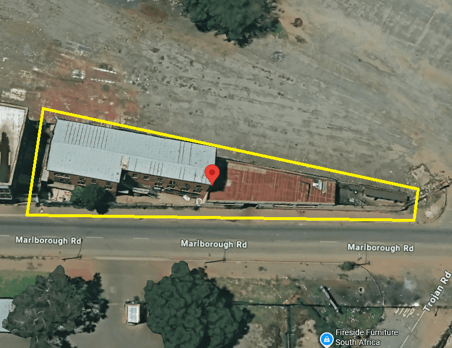Click the yellow boundary's top-left corner

(43, 109)
